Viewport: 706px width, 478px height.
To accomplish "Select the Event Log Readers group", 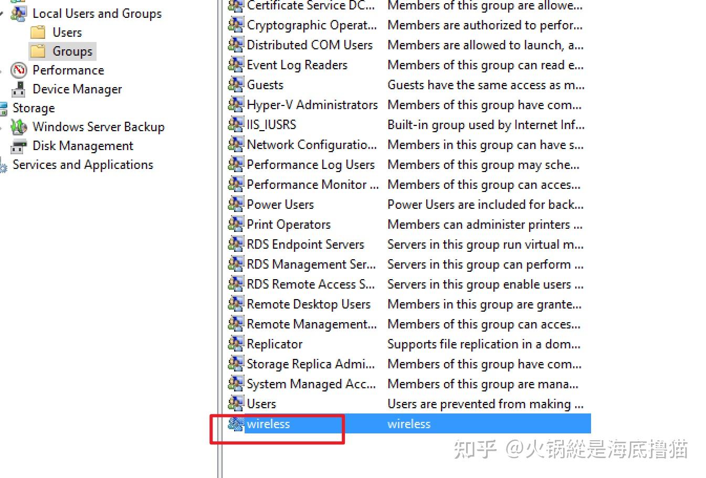I will (297, 65).
